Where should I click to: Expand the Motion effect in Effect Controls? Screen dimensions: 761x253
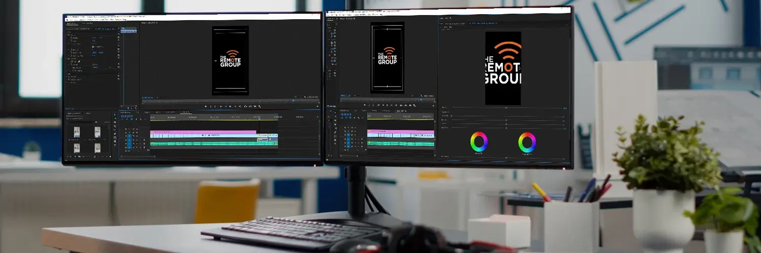[x=67, y=35]
